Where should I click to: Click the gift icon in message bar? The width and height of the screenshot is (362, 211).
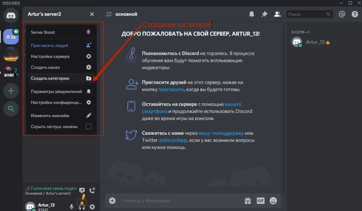pyautogui.click(x=247, y=201)
